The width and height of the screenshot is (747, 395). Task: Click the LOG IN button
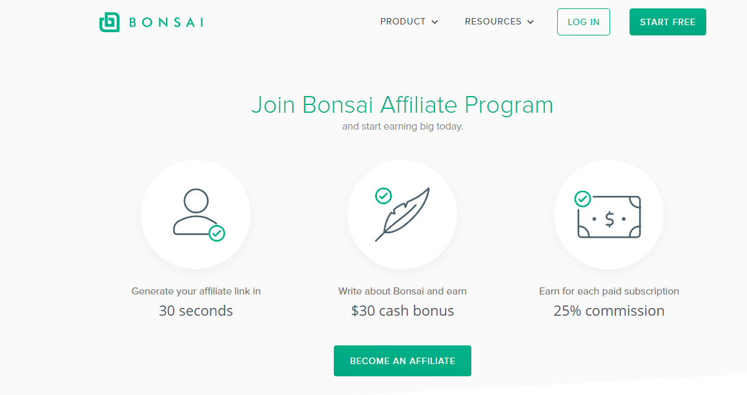tap(583, 21)
